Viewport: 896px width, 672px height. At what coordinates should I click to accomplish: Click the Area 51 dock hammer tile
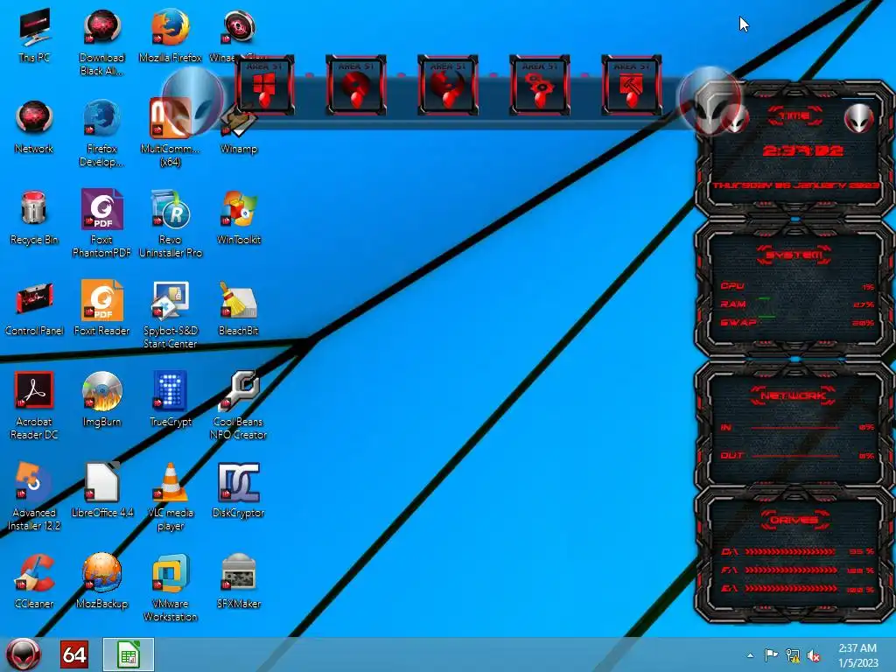point(632,86)
